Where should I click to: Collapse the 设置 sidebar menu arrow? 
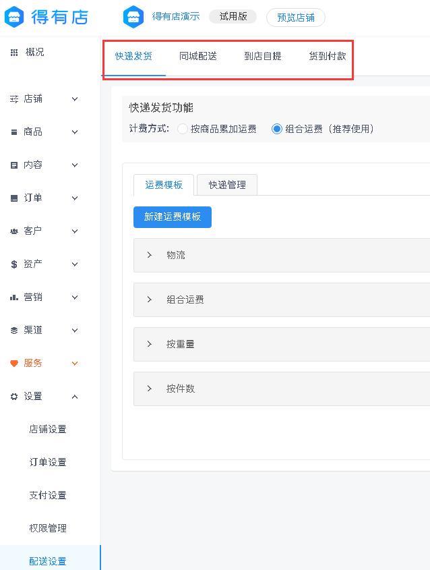(x=75, y=397)
